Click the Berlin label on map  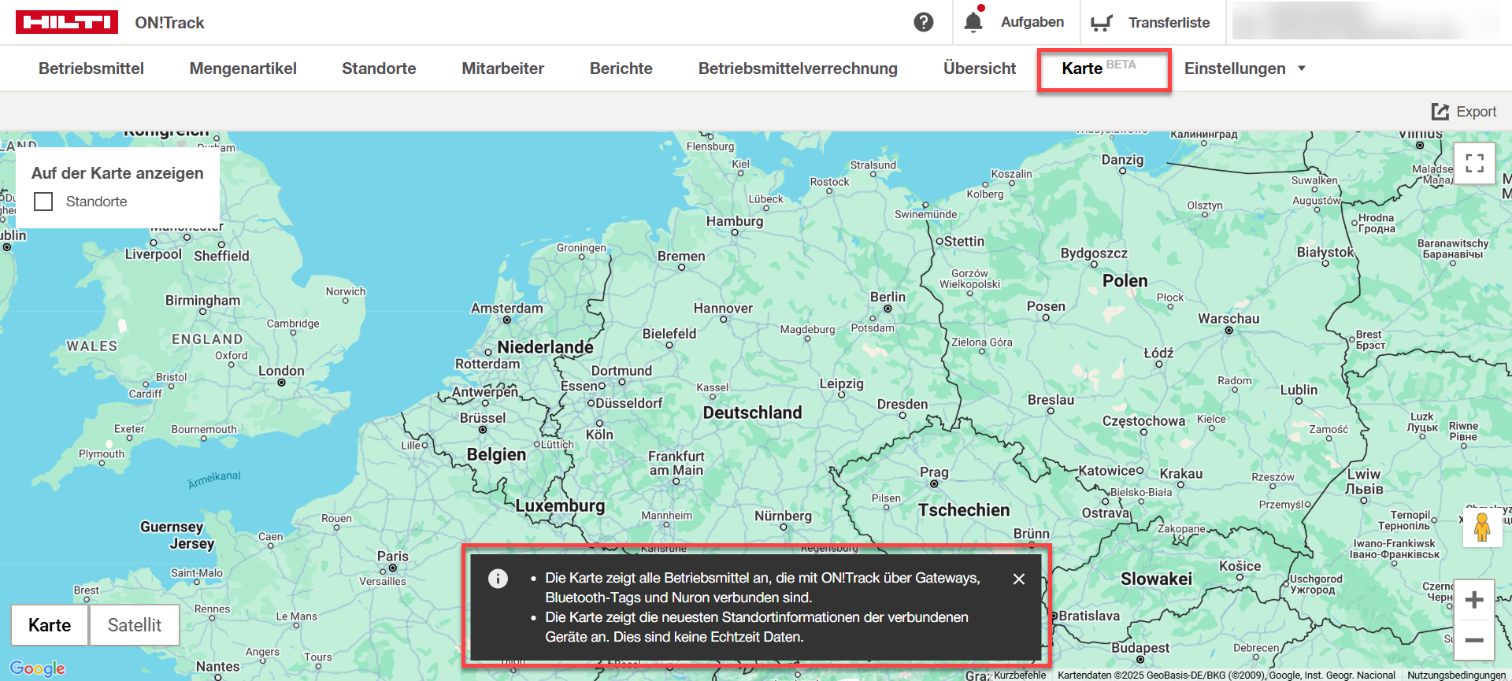888,297
